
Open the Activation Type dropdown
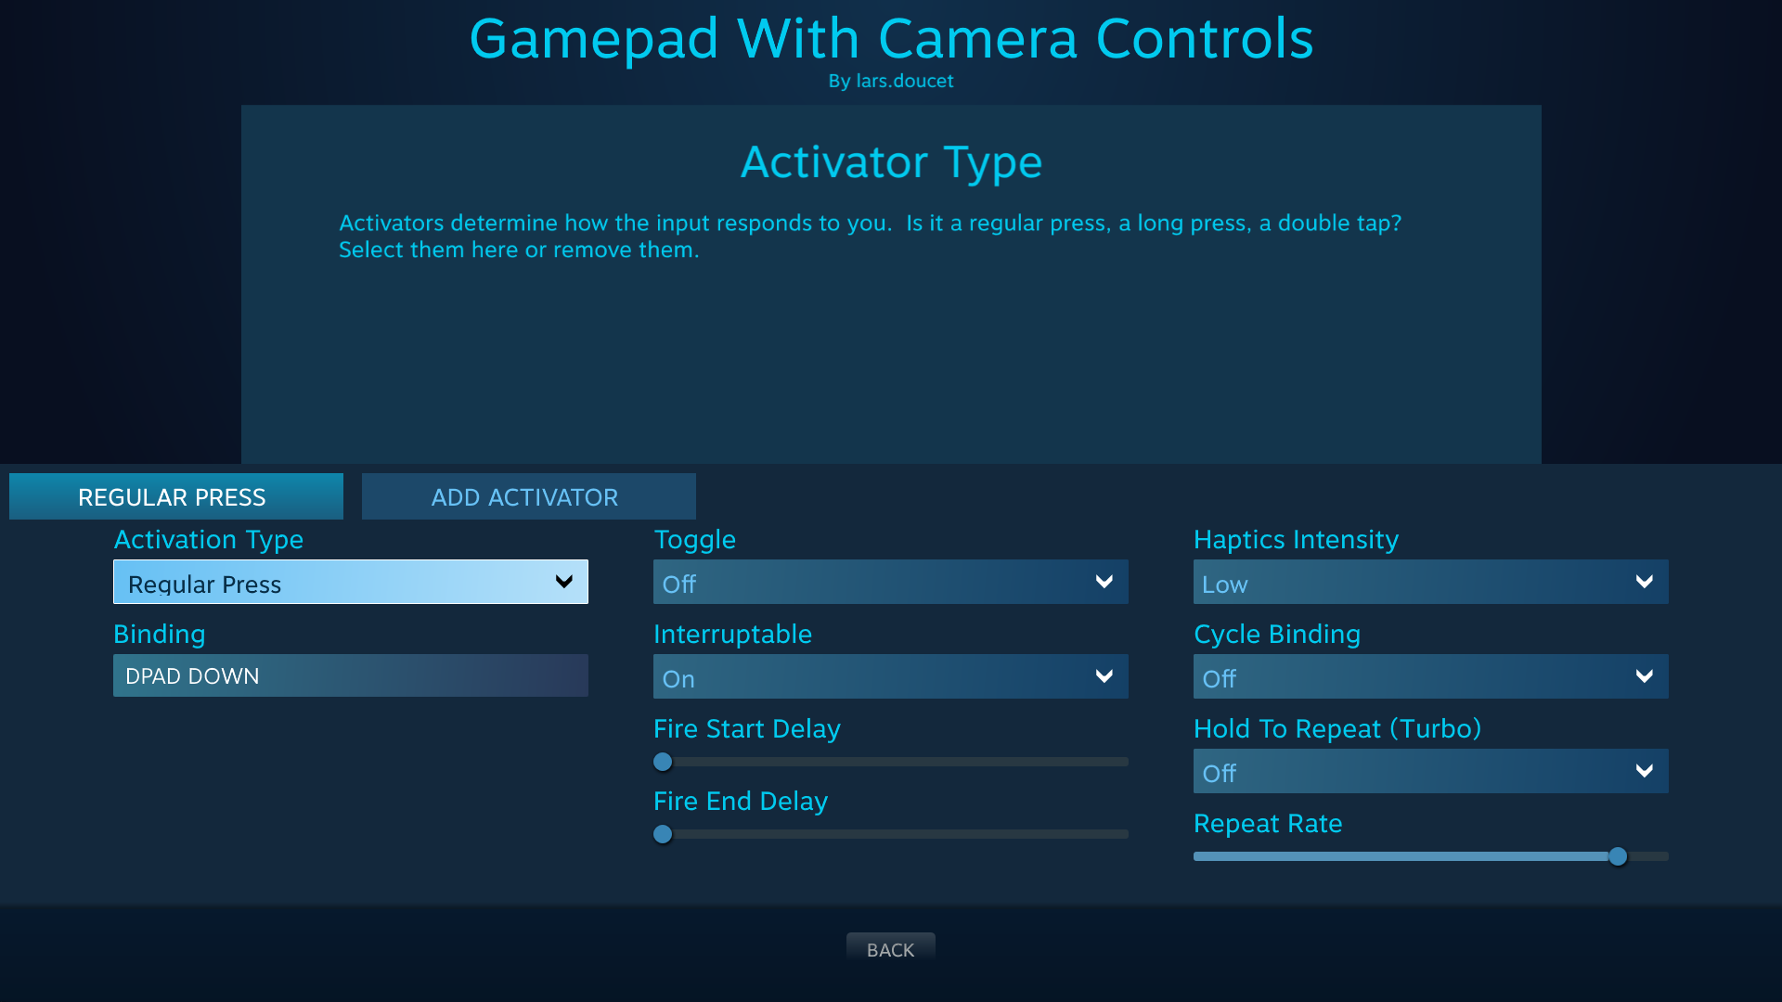[x=350, y=583]
